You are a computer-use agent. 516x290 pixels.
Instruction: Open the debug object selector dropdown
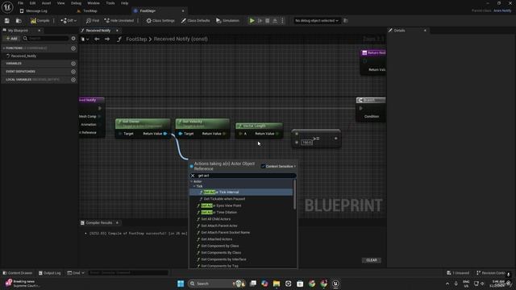click(317, 21)
